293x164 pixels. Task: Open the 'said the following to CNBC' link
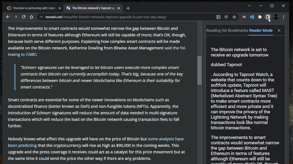175,48
